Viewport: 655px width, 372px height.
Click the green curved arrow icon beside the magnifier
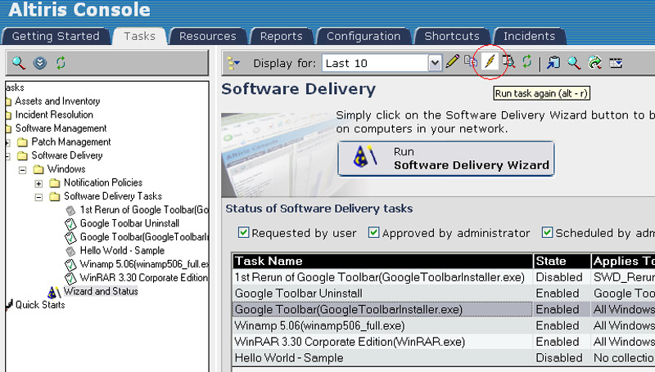(x=595, y=63)
